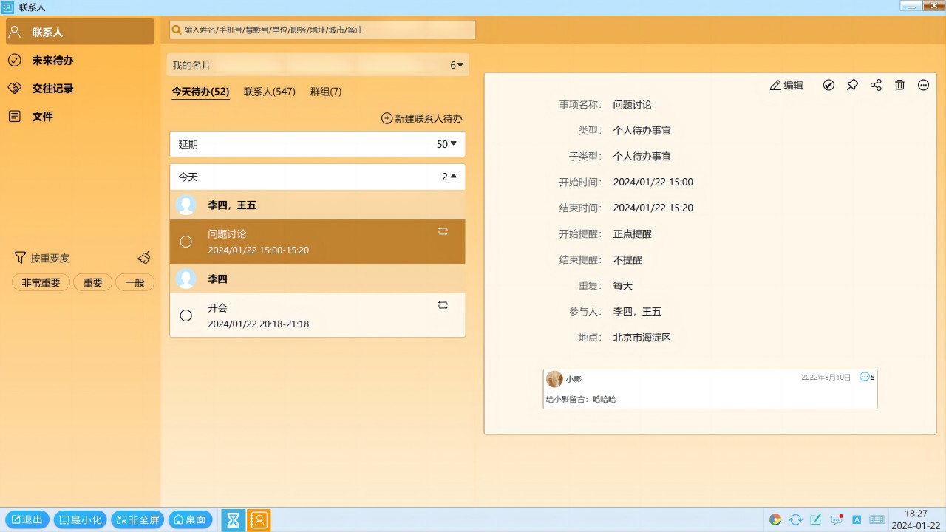Click the contact search input field
Viewport: 946px width, 532px height.
pyautogui.click(x=321, y=30)
